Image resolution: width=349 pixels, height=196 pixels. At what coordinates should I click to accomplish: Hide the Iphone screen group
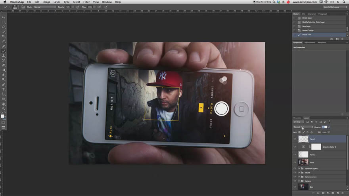[295, 177]
